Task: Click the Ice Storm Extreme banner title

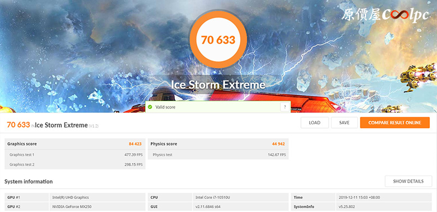Action: pyautogui.click(x=218, y=84)
